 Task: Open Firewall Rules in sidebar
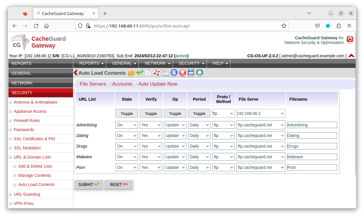[x=27, y=120]
